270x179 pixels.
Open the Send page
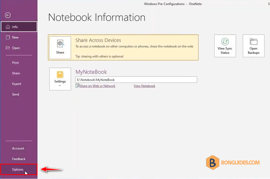point(19,94)
